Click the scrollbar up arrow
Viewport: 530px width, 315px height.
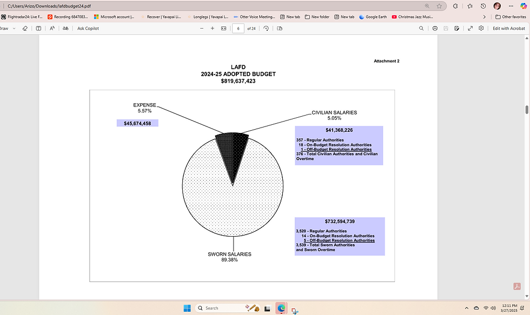[x=527, y=37]
